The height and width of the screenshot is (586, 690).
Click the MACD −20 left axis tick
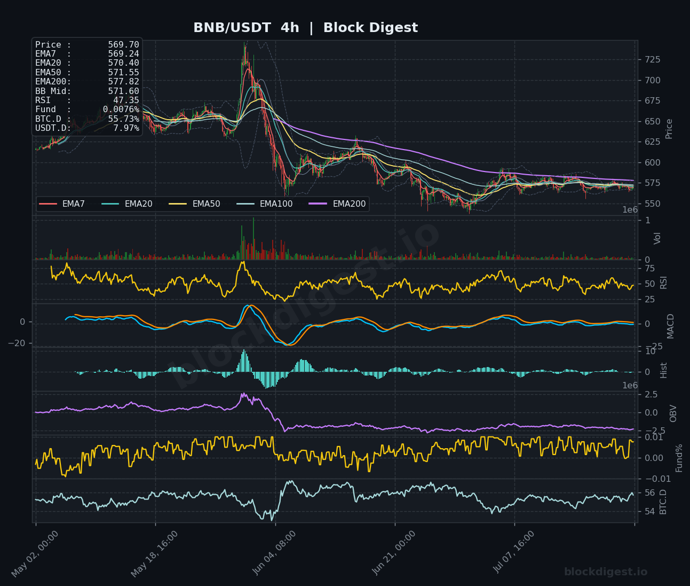pos(17,343)
